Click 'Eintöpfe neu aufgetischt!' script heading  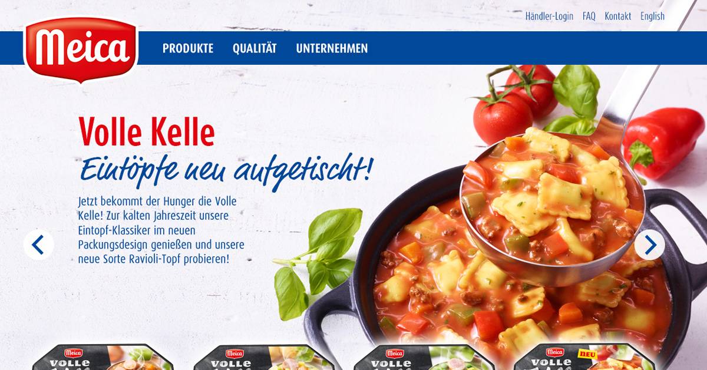pos(226,167)
